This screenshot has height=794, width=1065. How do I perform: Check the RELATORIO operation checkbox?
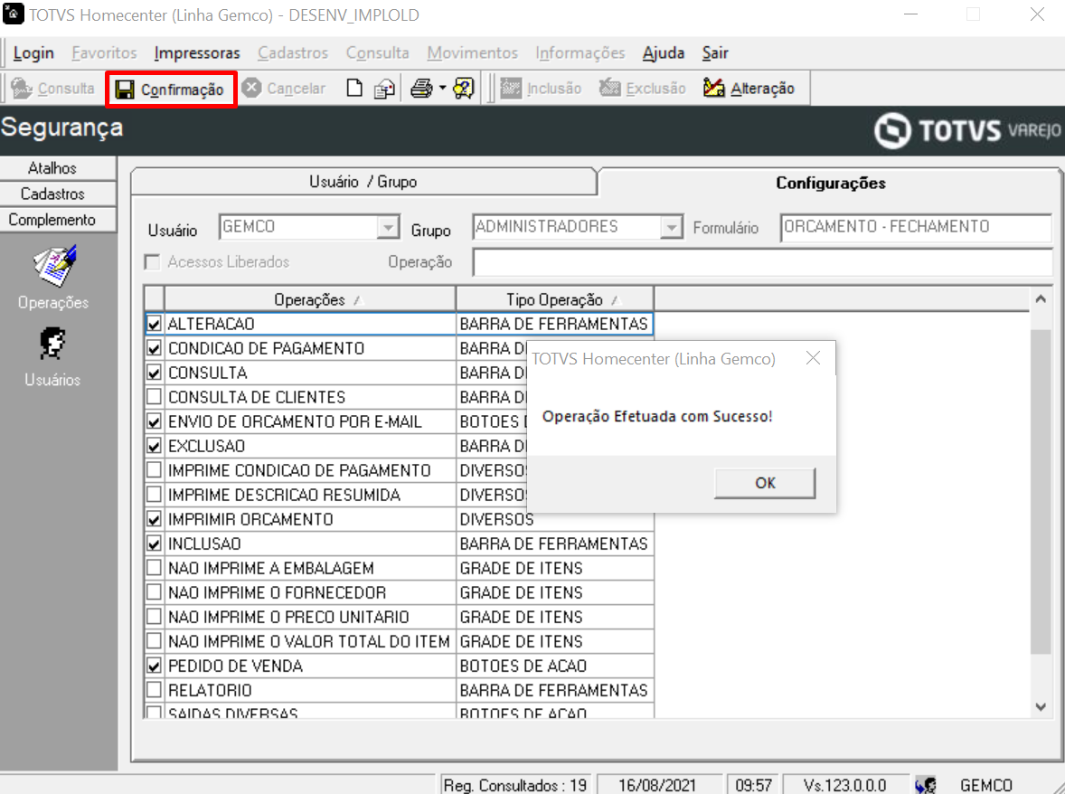click(x=155, y=691)
